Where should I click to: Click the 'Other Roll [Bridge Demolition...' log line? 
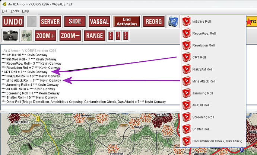click(x=83, y=102)
